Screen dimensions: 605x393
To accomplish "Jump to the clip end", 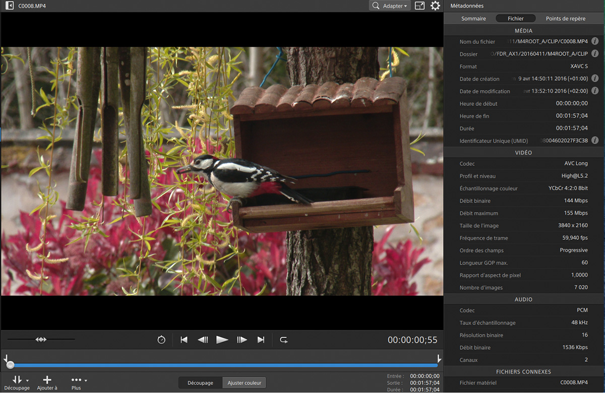I will (x=261, y=340).
